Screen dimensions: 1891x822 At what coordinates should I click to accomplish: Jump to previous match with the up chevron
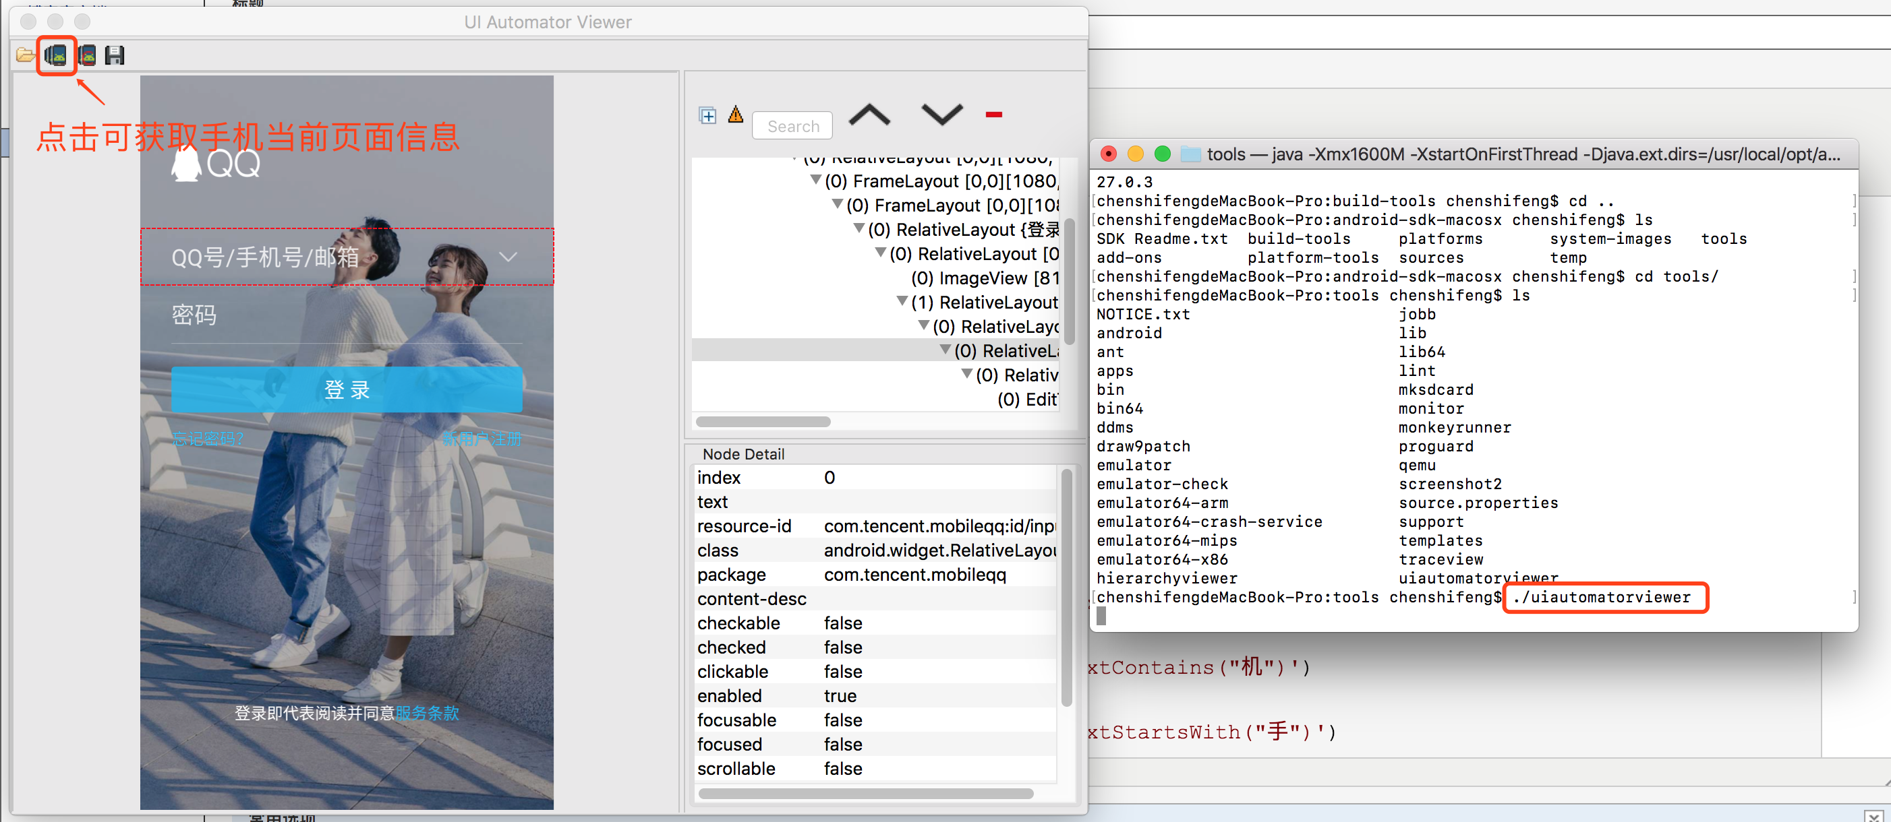869,115
